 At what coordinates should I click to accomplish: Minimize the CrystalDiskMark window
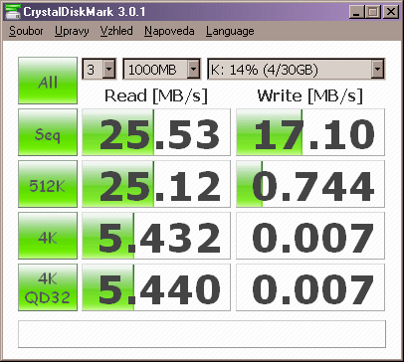point(357,12)
